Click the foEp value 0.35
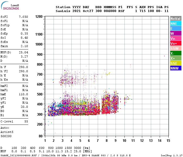Image resolution: width=183 pixels, height=157 pixels. tap(24, 33)
